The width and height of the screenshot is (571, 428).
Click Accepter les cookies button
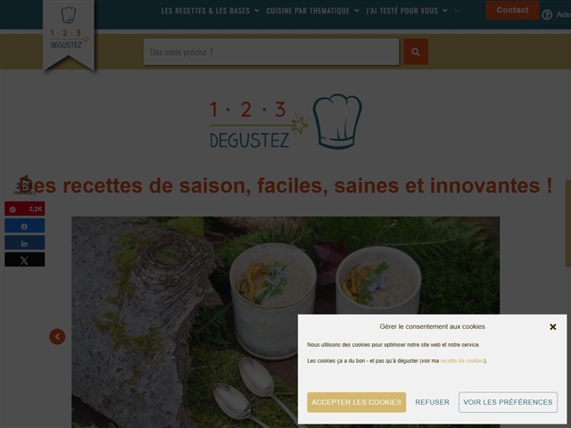(356, 402)
